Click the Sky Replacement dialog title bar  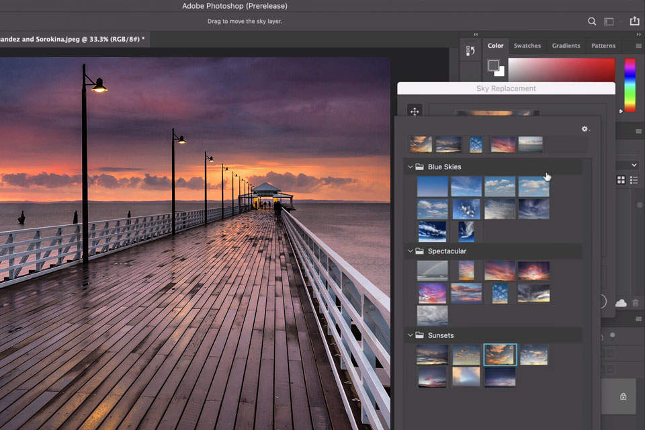pyautogui.click(x=506, y=89)
